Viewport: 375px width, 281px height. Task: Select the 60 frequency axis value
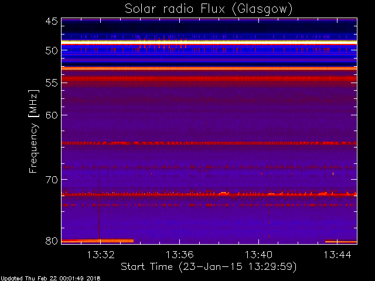pos(52,115)
